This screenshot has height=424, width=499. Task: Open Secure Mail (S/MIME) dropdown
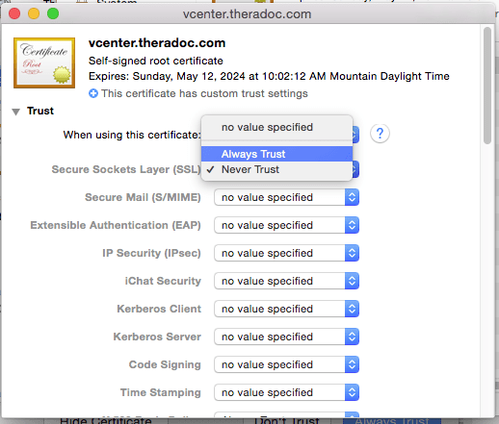(x=286, y=197)
